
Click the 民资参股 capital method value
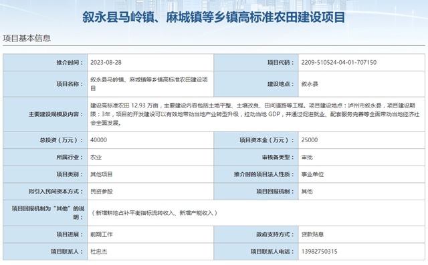coord(102,192)
